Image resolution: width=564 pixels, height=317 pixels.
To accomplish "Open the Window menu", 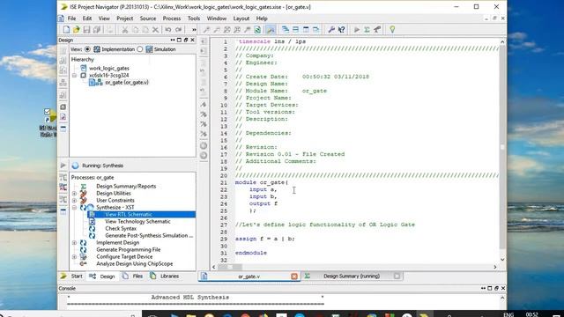I will (x=217, y=18).
